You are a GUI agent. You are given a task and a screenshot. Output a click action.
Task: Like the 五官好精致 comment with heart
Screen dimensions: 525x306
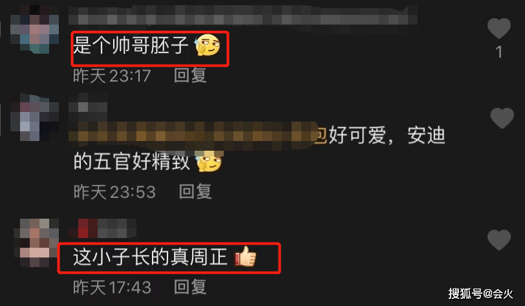click(502, 118)
